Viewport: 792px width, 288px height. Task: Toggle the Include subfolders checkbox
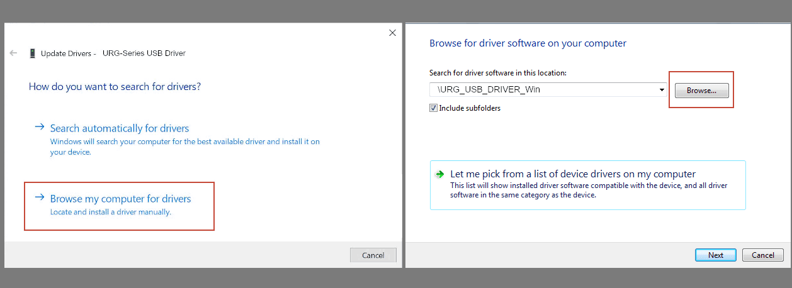(433, 108)
